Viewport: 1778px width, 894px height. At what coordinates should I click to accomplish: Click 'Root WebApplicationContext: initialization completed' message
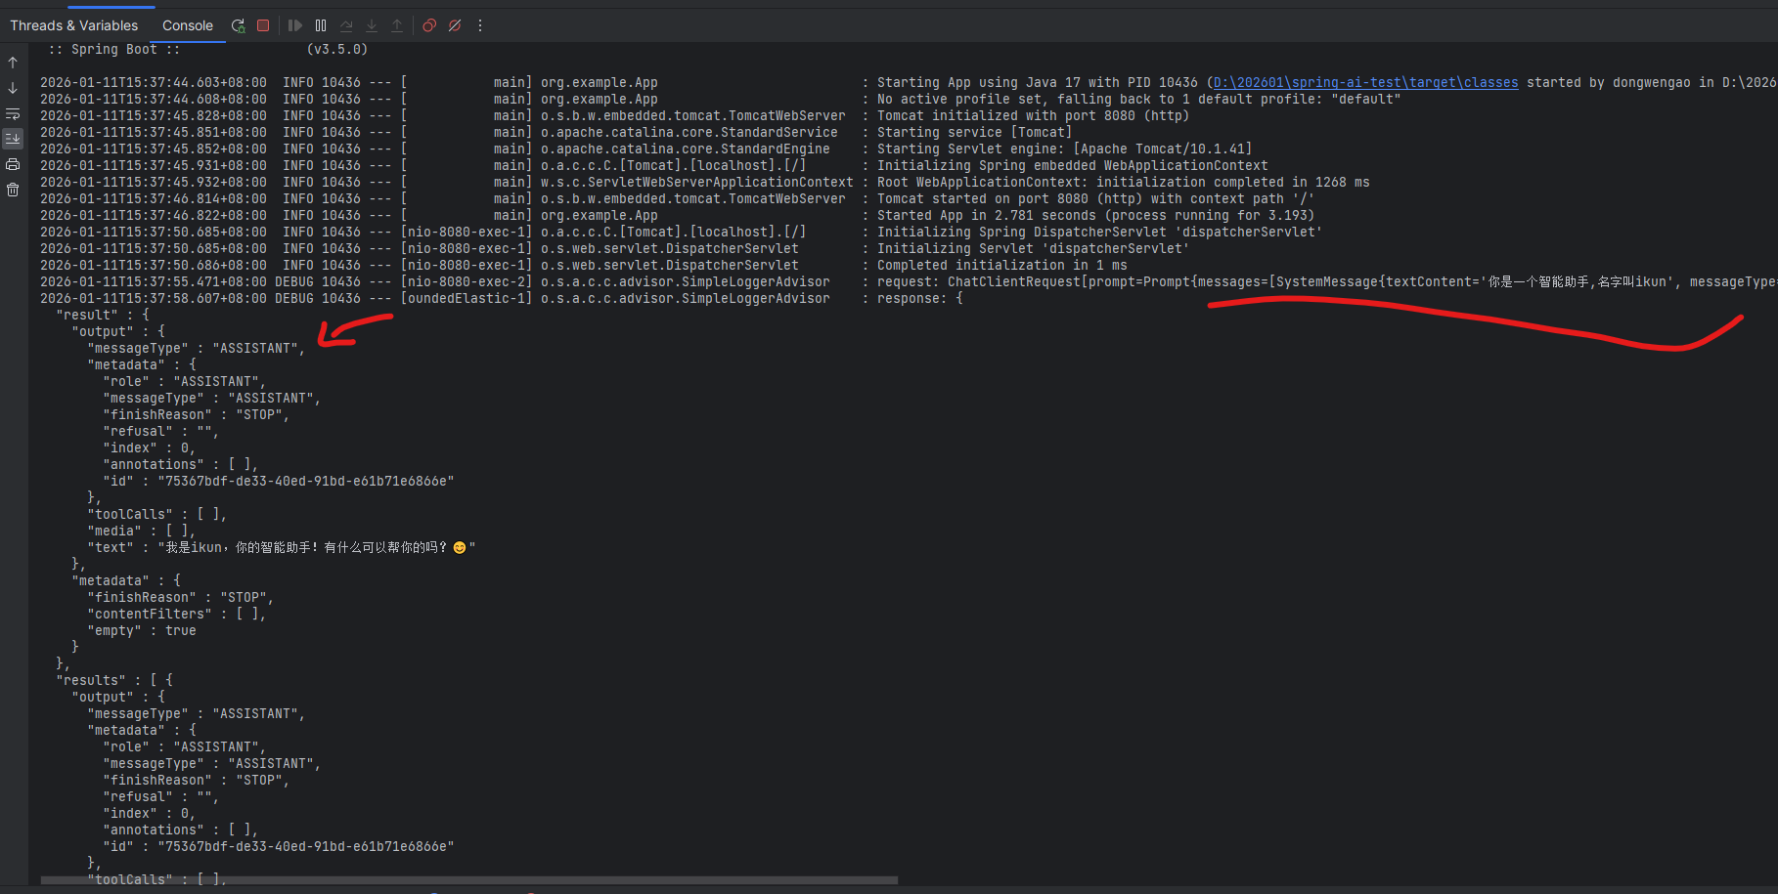pyautogui.click(x=1123, y=183)
